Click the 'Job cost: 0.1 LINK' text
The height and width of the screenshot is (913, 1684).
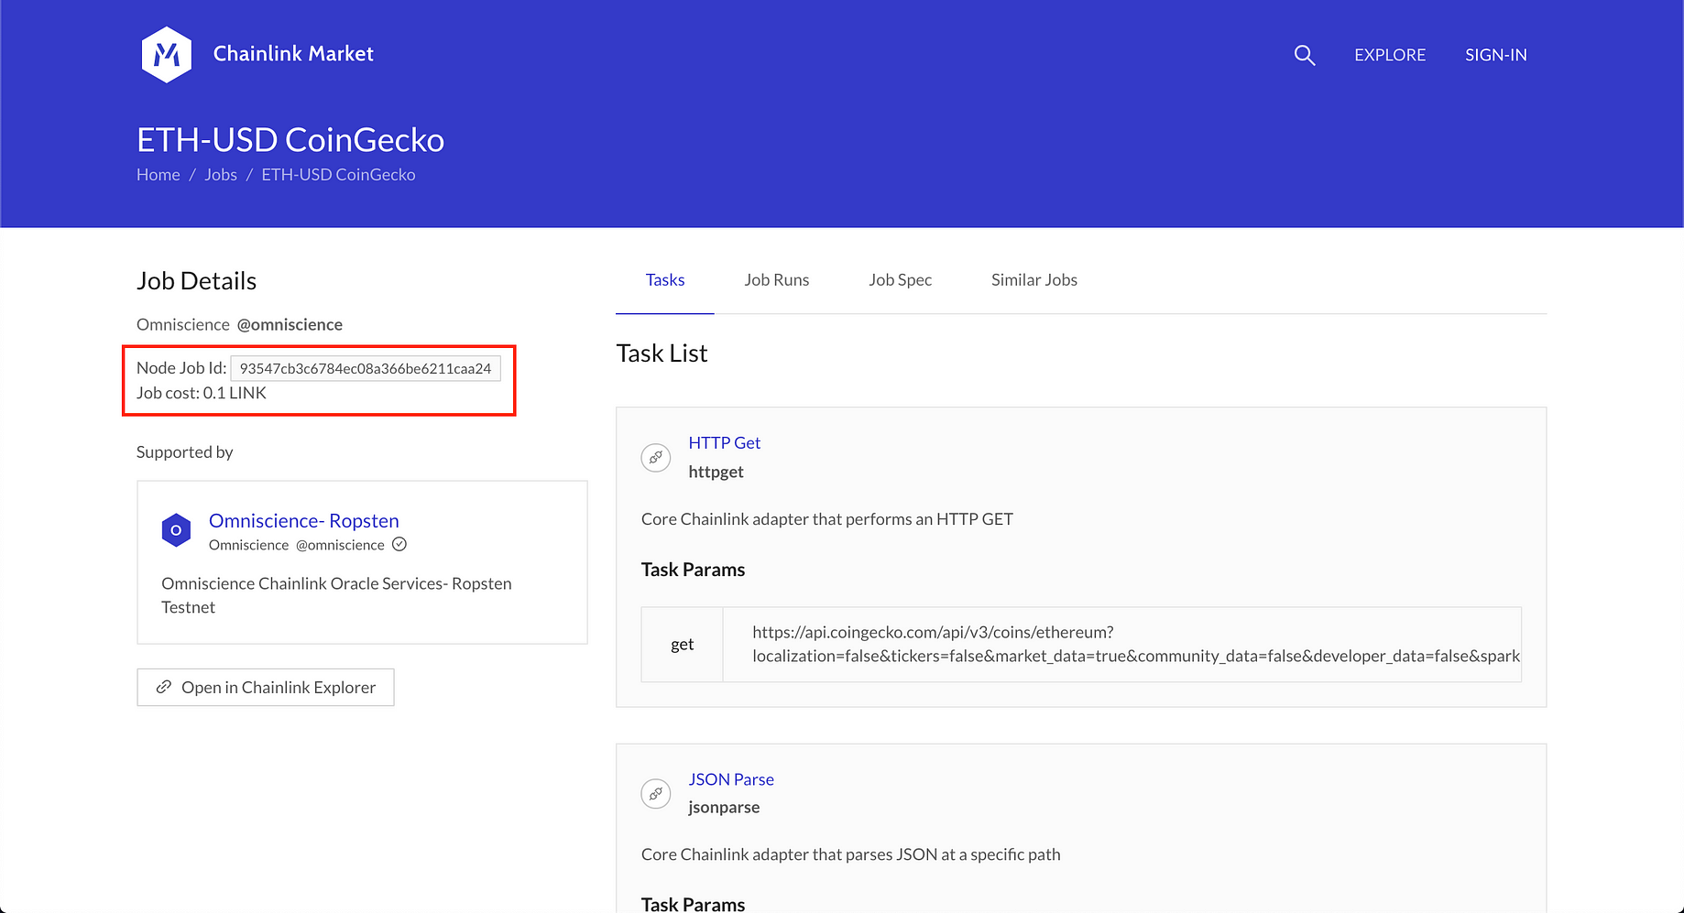tap(202, 393)
